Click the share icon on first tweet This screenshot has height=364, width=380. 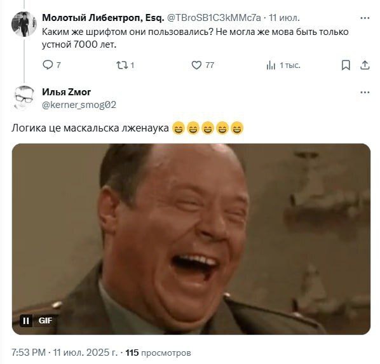click(365, 65)
